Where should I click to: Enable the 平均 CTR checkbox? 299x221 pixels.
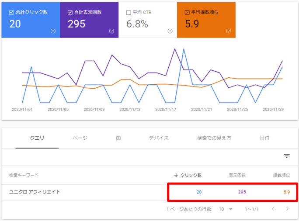pyautogui.click(x=129, y=13)
